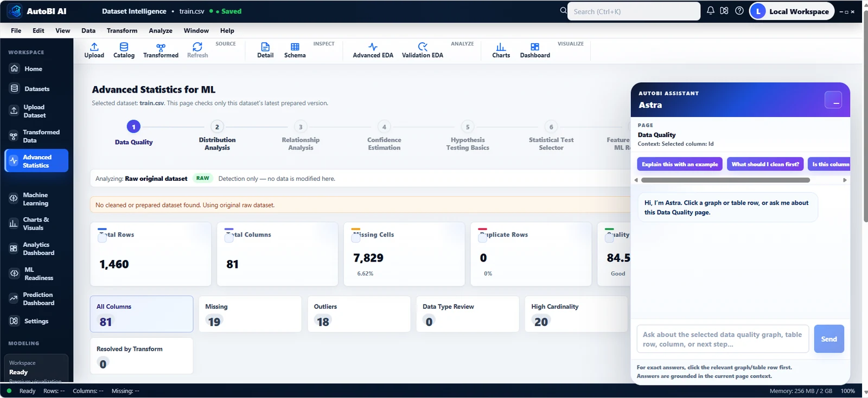Open the Data menu
This screenshot has width=868, height=398.
[x=88, y=30]
